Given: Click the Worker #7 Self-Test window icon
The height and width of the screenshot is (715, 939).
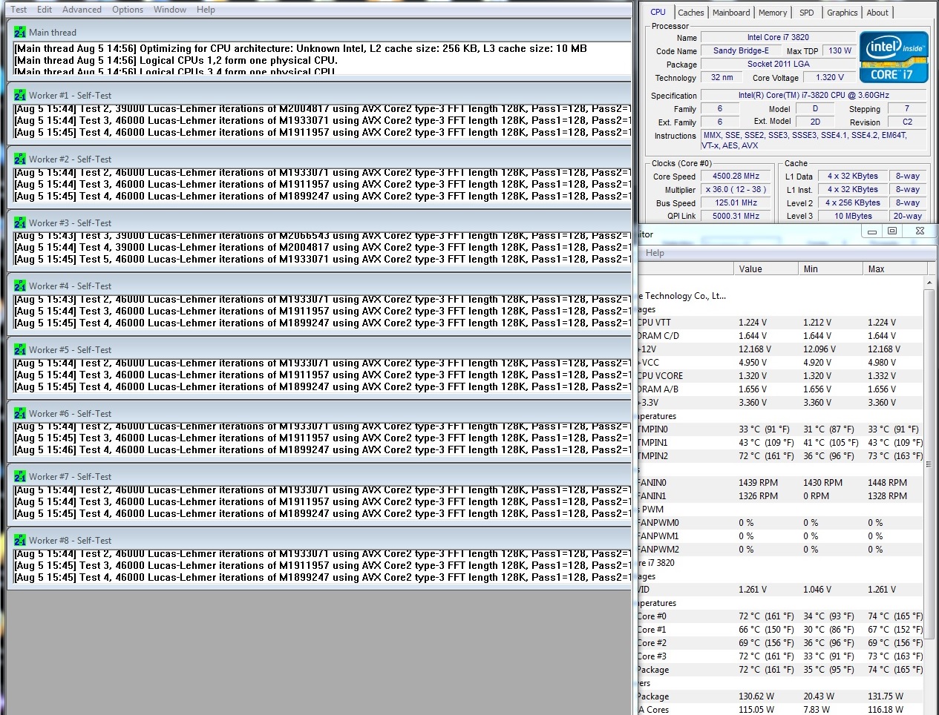Looking at the screenshot, I should coord(20,477).
